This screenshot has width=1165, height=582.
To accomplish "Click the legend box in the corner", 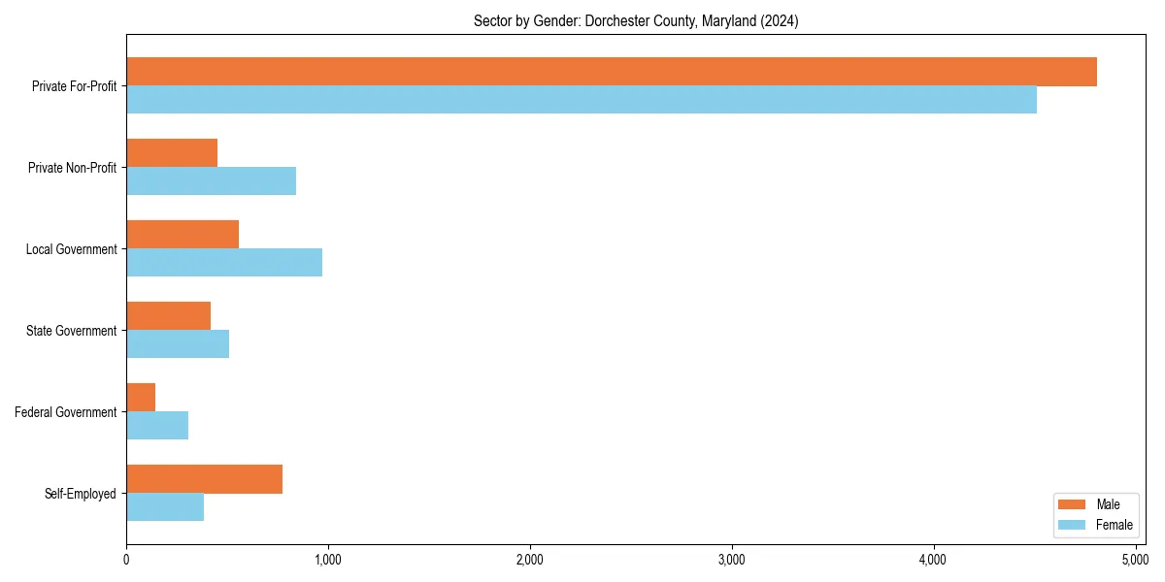I will coord(1096,514).
